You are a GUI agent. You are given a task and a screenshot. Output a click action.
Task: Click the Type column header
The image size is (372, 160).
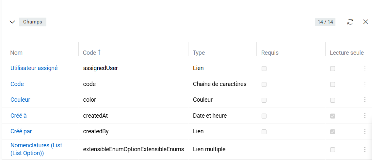199,53
